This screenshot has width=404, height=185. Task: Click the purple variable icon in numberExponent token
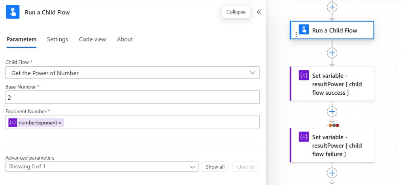click(13, 123)
